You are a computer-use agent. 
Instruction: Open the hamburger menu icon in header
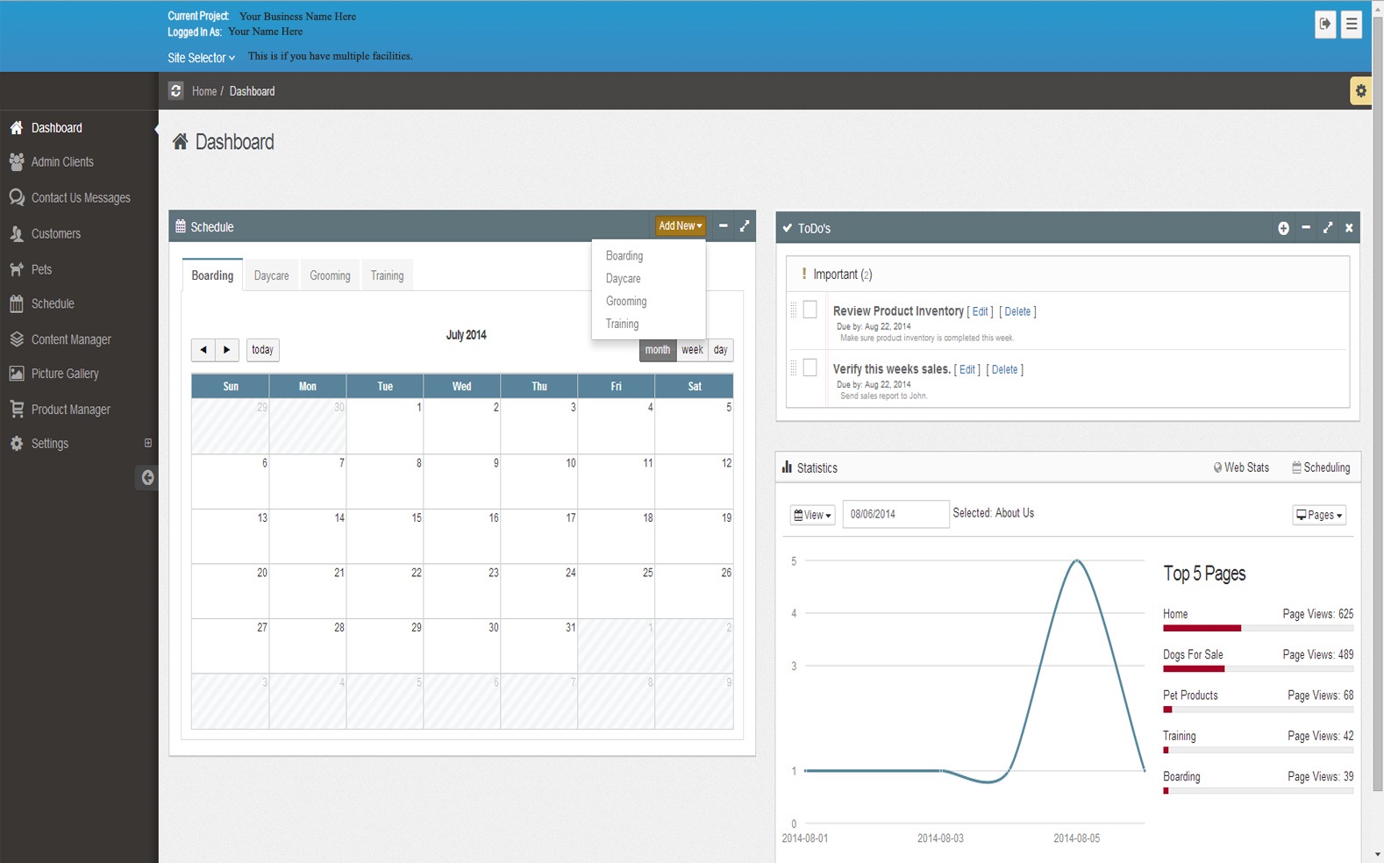[1352, 24]
